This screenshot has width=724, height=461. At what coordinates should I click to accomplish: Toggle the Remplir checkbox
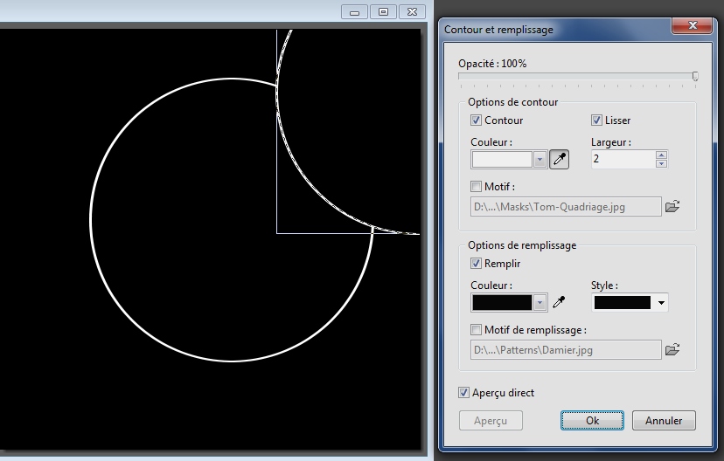476,263
